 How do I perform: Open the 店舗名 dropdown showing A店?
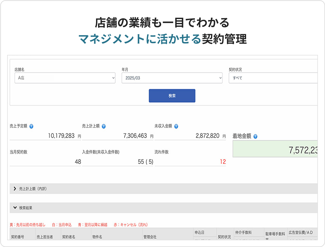pyautogui.click(x=65, y=78)
